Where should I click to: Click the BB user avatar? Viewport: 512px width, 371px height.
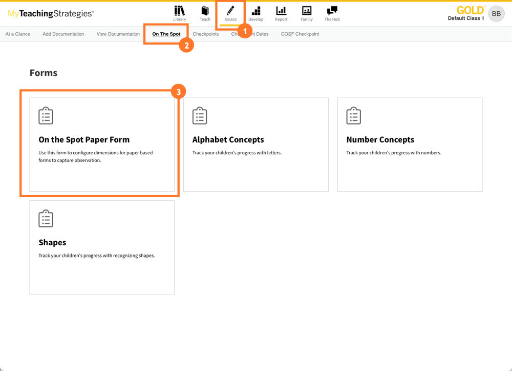point(496,14)
